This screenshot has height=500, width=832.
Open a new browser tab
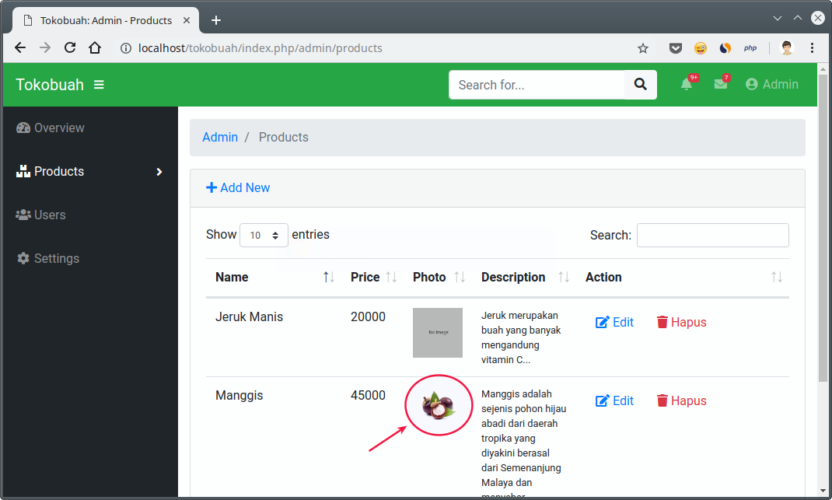click(x=216, y=20)
